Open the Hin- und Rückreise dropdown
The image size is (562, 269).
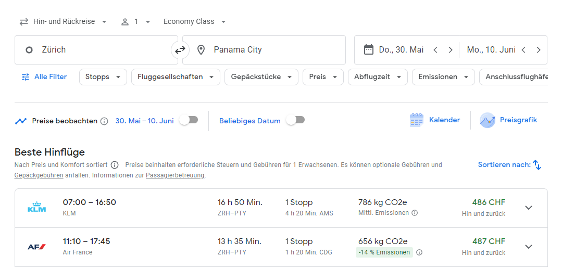tap(63, 22)
